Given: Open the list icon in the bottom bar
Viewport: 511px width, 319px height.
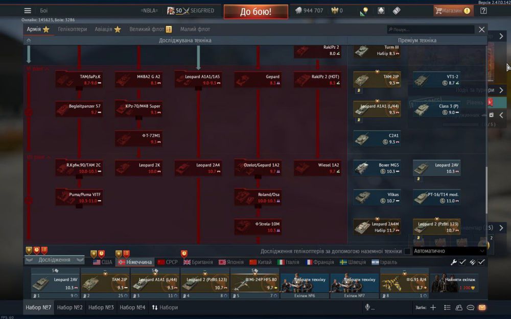Looking at the screenshot, I should click(x=447, y=308).
